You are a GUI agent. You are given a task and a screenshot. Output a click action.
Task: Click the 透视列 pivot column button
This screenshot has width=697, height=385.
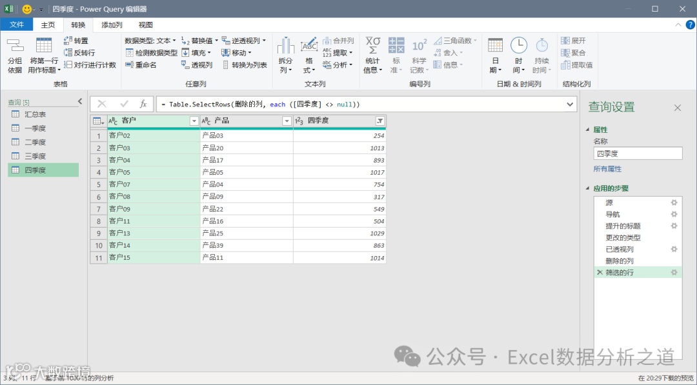pyautogui.click(x=197, y=65)
